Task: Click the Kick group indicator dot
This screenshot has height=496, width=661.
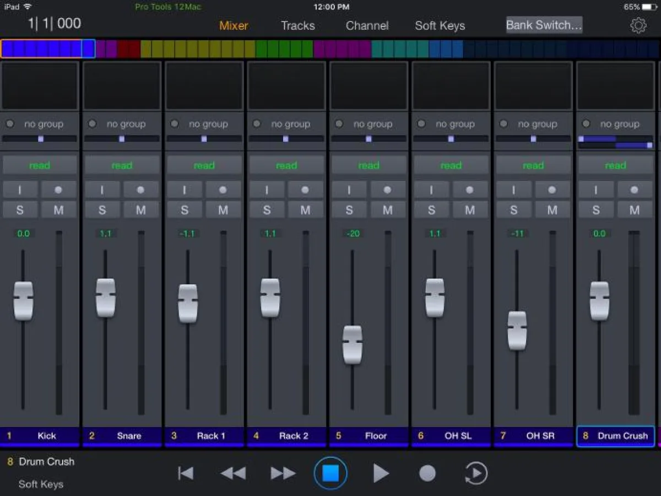Action: point(10,124)
